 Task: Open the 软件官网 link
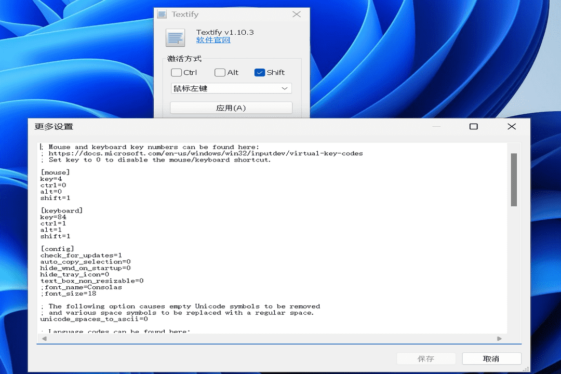coord(213,40)
